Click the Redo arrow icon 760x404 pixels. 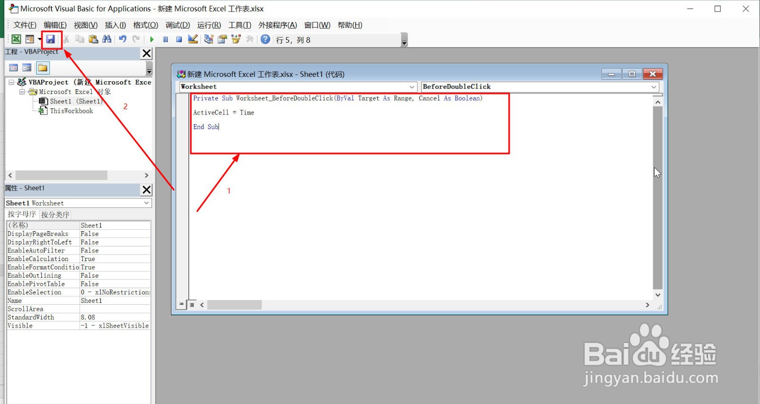click(136, 39)
